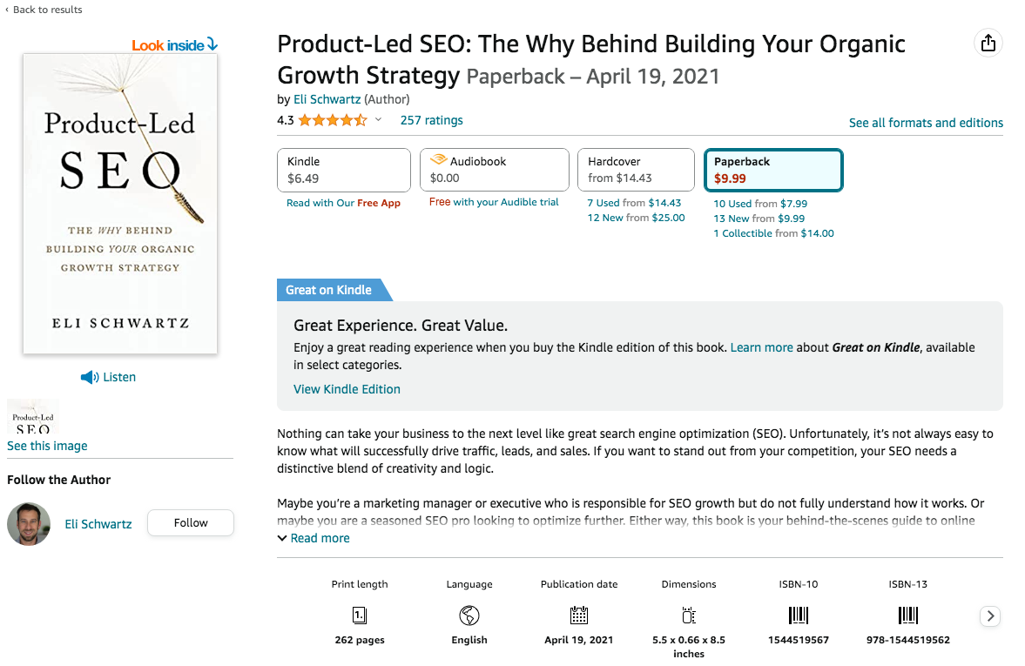This screenshot has width=1025, height=666.
Task: Click the share icon
Action: pyautogui.click(x=988, y=42)
